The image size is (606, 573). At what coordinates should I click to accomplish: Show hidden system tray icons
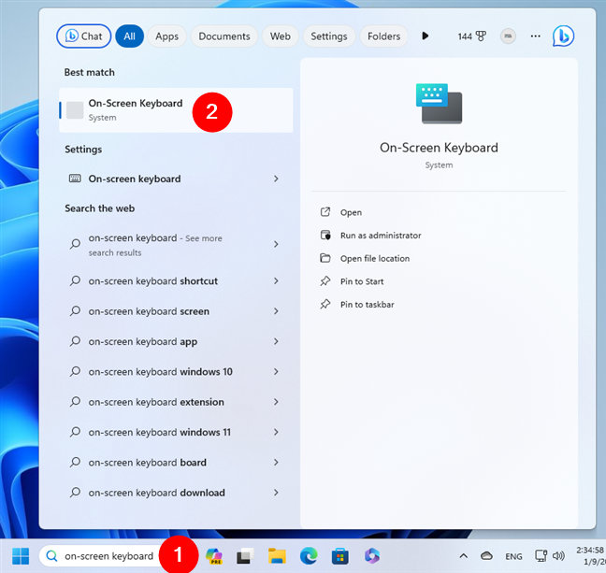coord(464,556)
